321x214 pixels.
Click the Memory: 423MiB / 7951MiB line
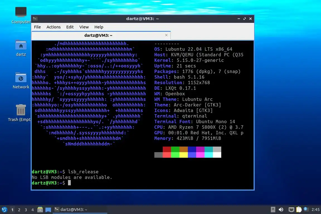(188, 138)
